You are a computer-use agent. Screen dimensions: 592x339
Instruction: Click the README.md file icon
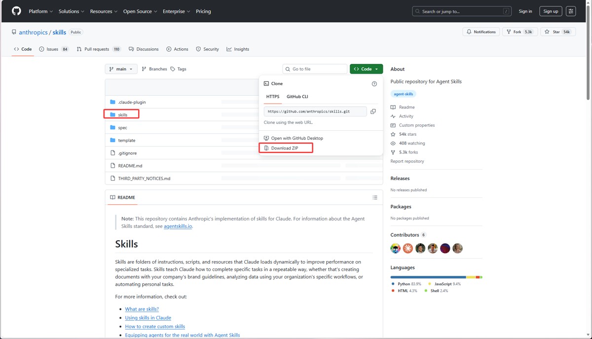(x=112, y=166)
